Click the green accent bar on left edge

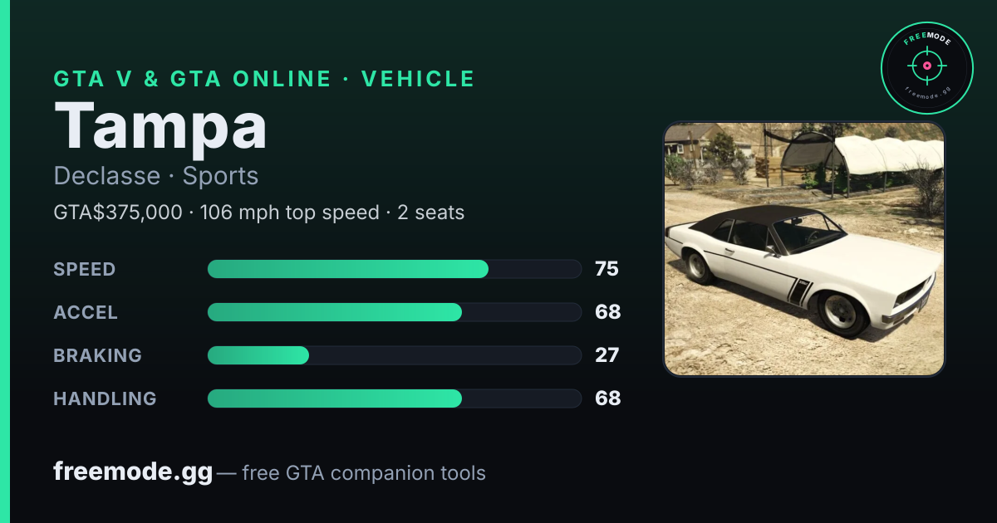point(4,261)
